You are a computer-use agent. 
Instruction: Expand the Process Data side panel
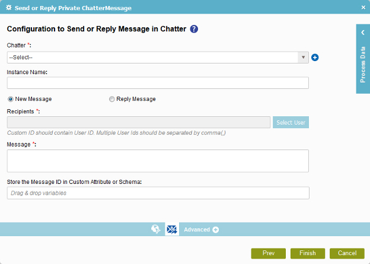pos(363,59)
